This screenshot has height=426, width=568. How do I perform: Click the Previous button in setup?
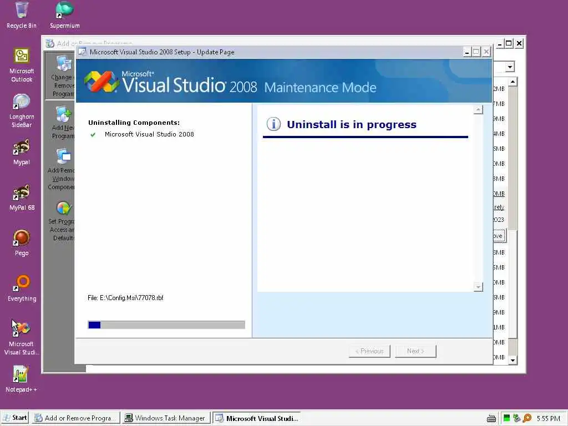click(x=369, y=351)
